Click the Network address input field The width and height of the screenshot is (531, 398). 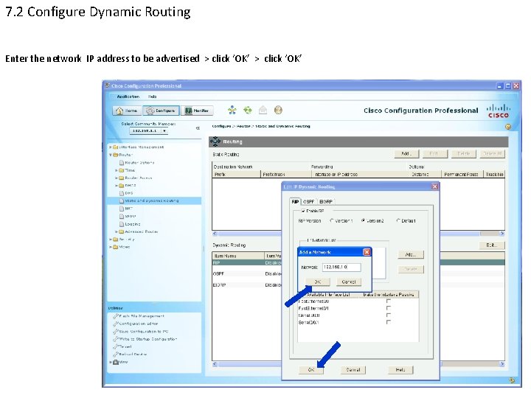tap(341, 268)
